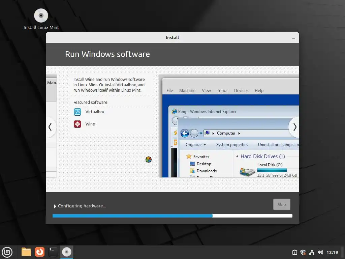The height and width of the screenshot is (259, 345).
Task: Click the Featured software heading
Action: tap(90, 103)
